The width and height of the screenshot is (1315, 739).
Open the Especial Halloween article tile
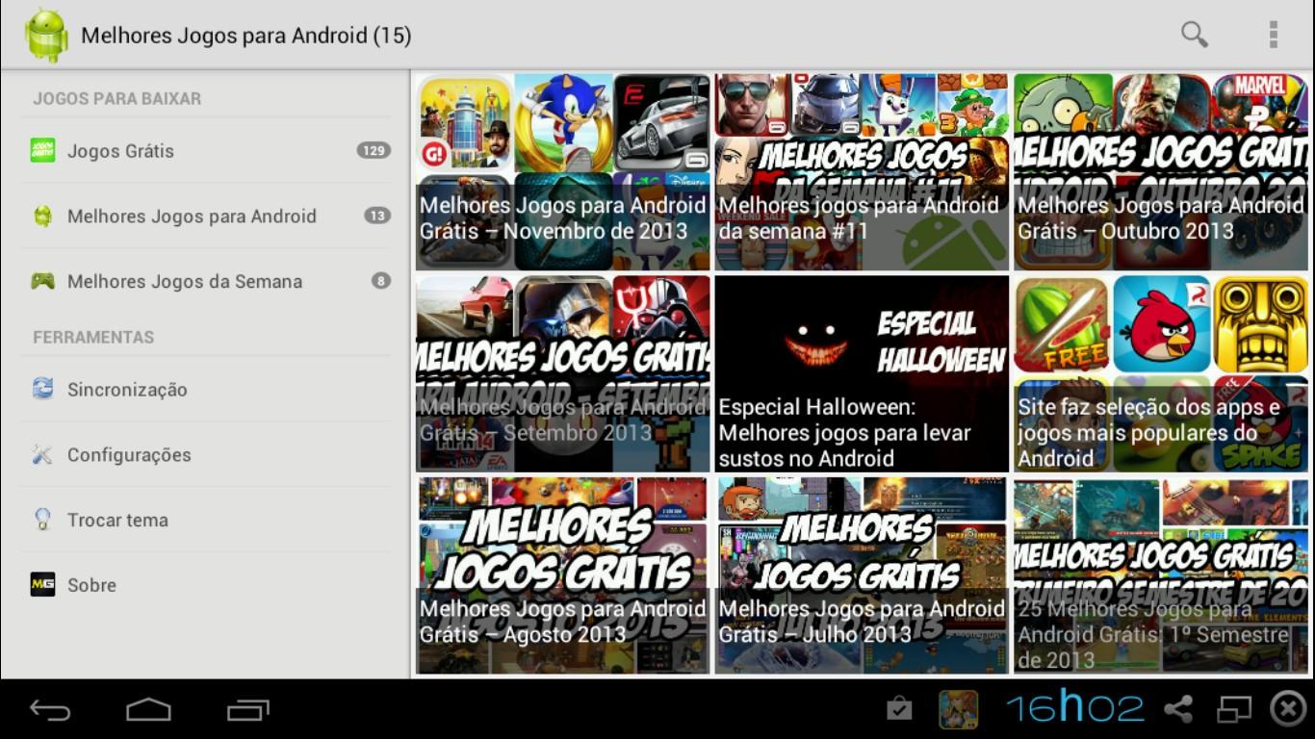coord(862,374)
